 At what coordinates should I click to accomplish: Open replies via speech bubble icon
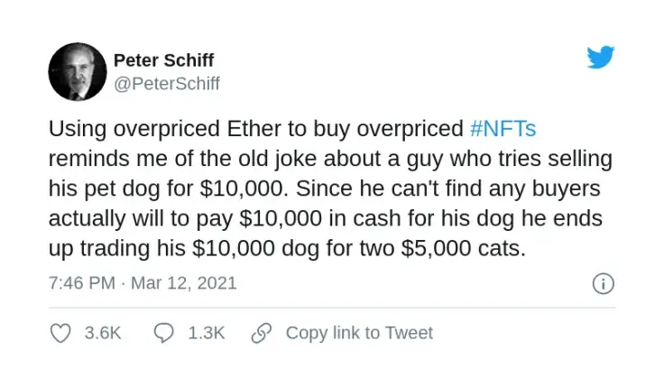[x=163, y=333]
